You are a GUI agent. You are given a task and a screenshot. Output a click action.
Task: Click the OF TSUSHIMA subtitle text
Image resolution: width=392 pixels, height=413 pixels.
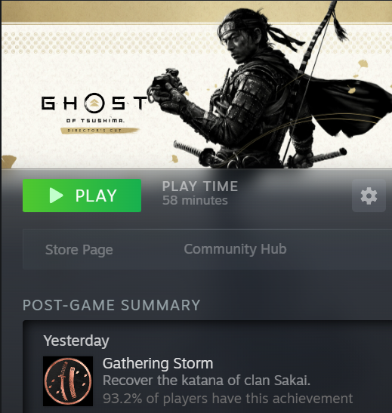click(95, 121)
